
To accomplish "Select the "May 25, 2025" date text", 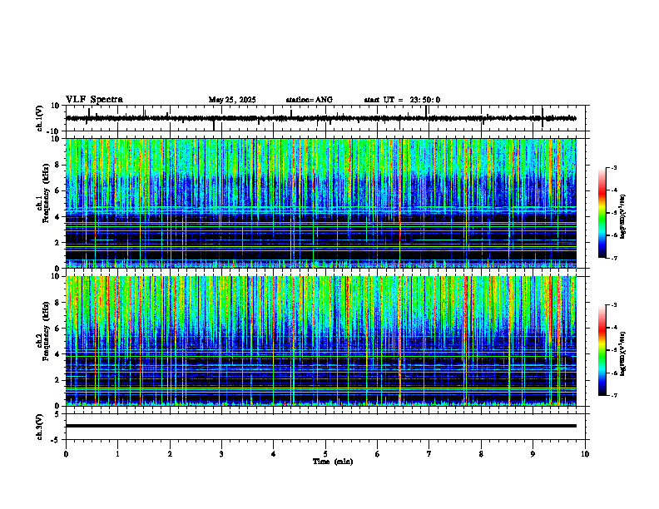I will click(232, 100).
